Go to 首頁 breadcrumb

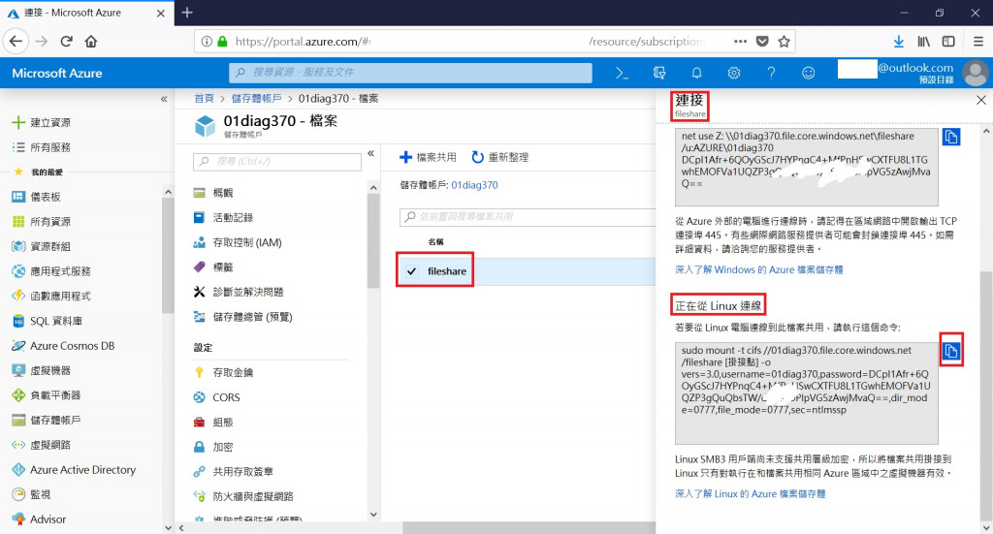point(204,98)
